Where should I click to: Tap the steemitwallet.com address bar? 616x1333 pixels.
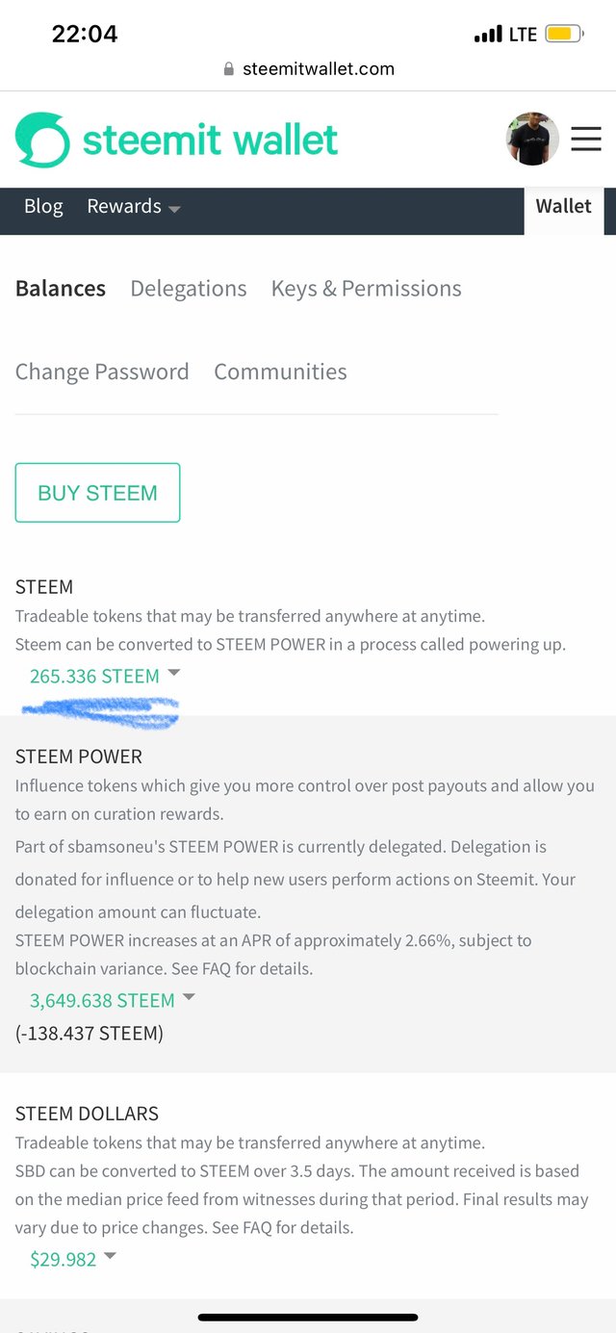[x=318, y=69]
